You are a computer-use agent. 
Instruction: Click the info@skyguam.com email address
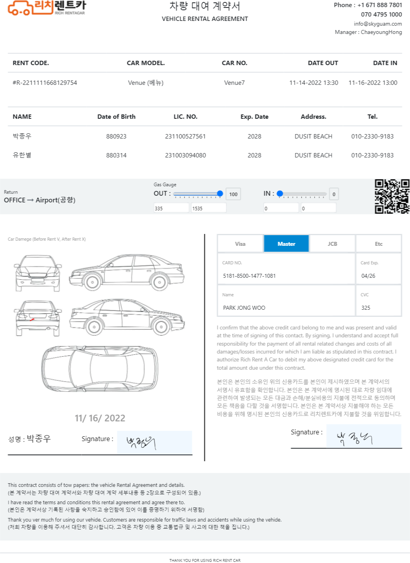378,24
